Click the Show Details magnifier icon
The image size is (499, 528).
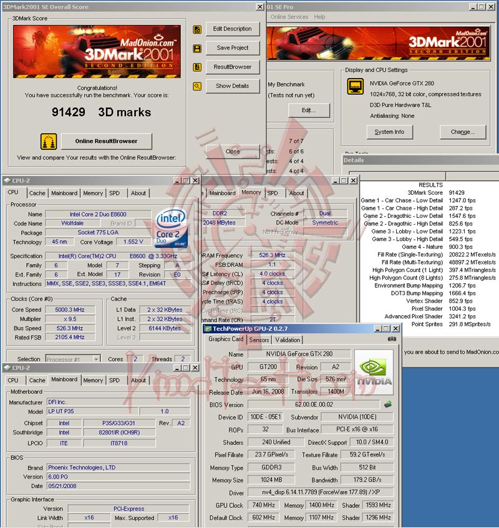tap(197, 86)
